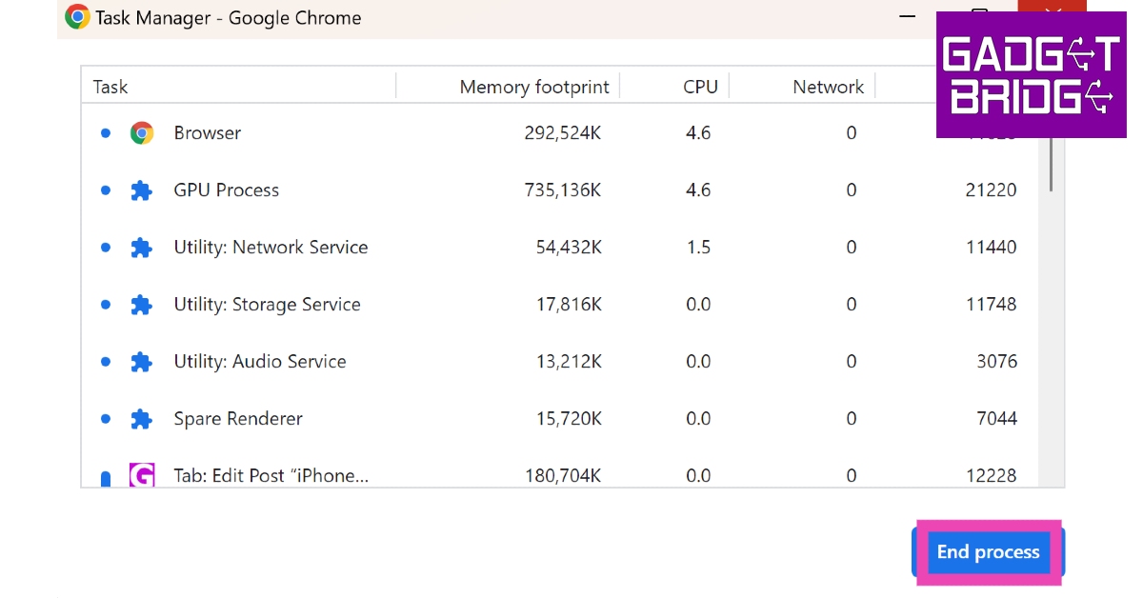
Task: Sort by the Network column header
Action: (828, 87)
